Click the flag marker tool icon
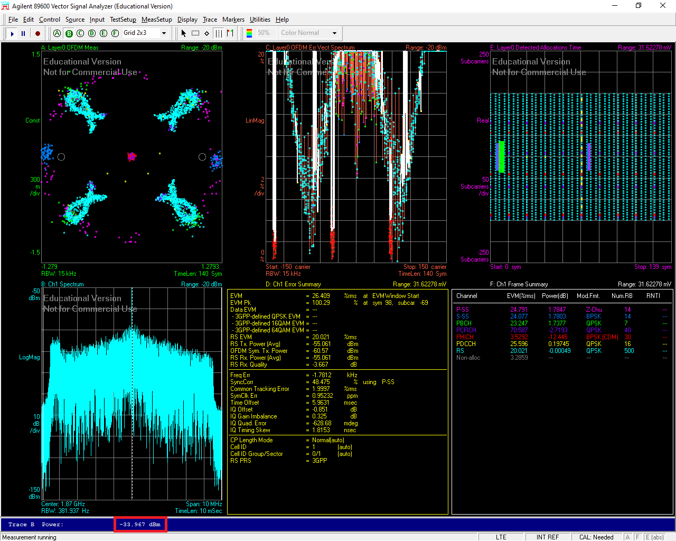This screenshot has height=541, width=676. point(230,33)
